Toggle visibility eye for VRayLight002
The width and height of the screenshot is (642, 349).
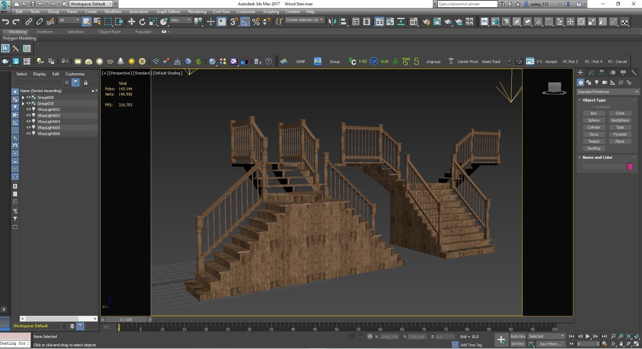pos(29,110)
